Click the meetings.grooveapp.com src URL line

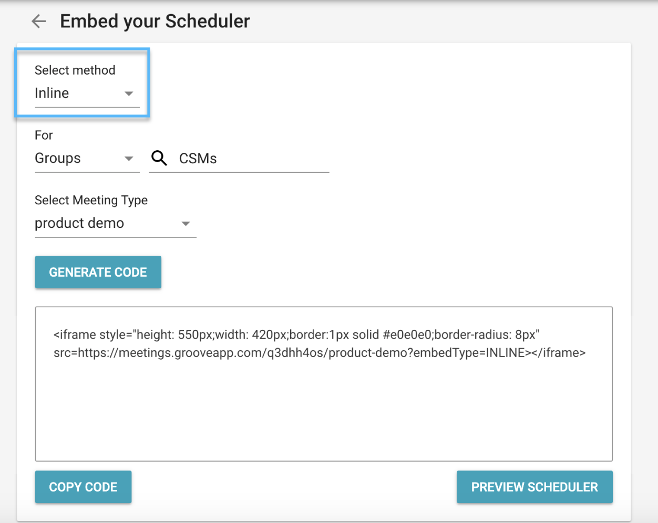pyautogui.click(x=289, y=353)
